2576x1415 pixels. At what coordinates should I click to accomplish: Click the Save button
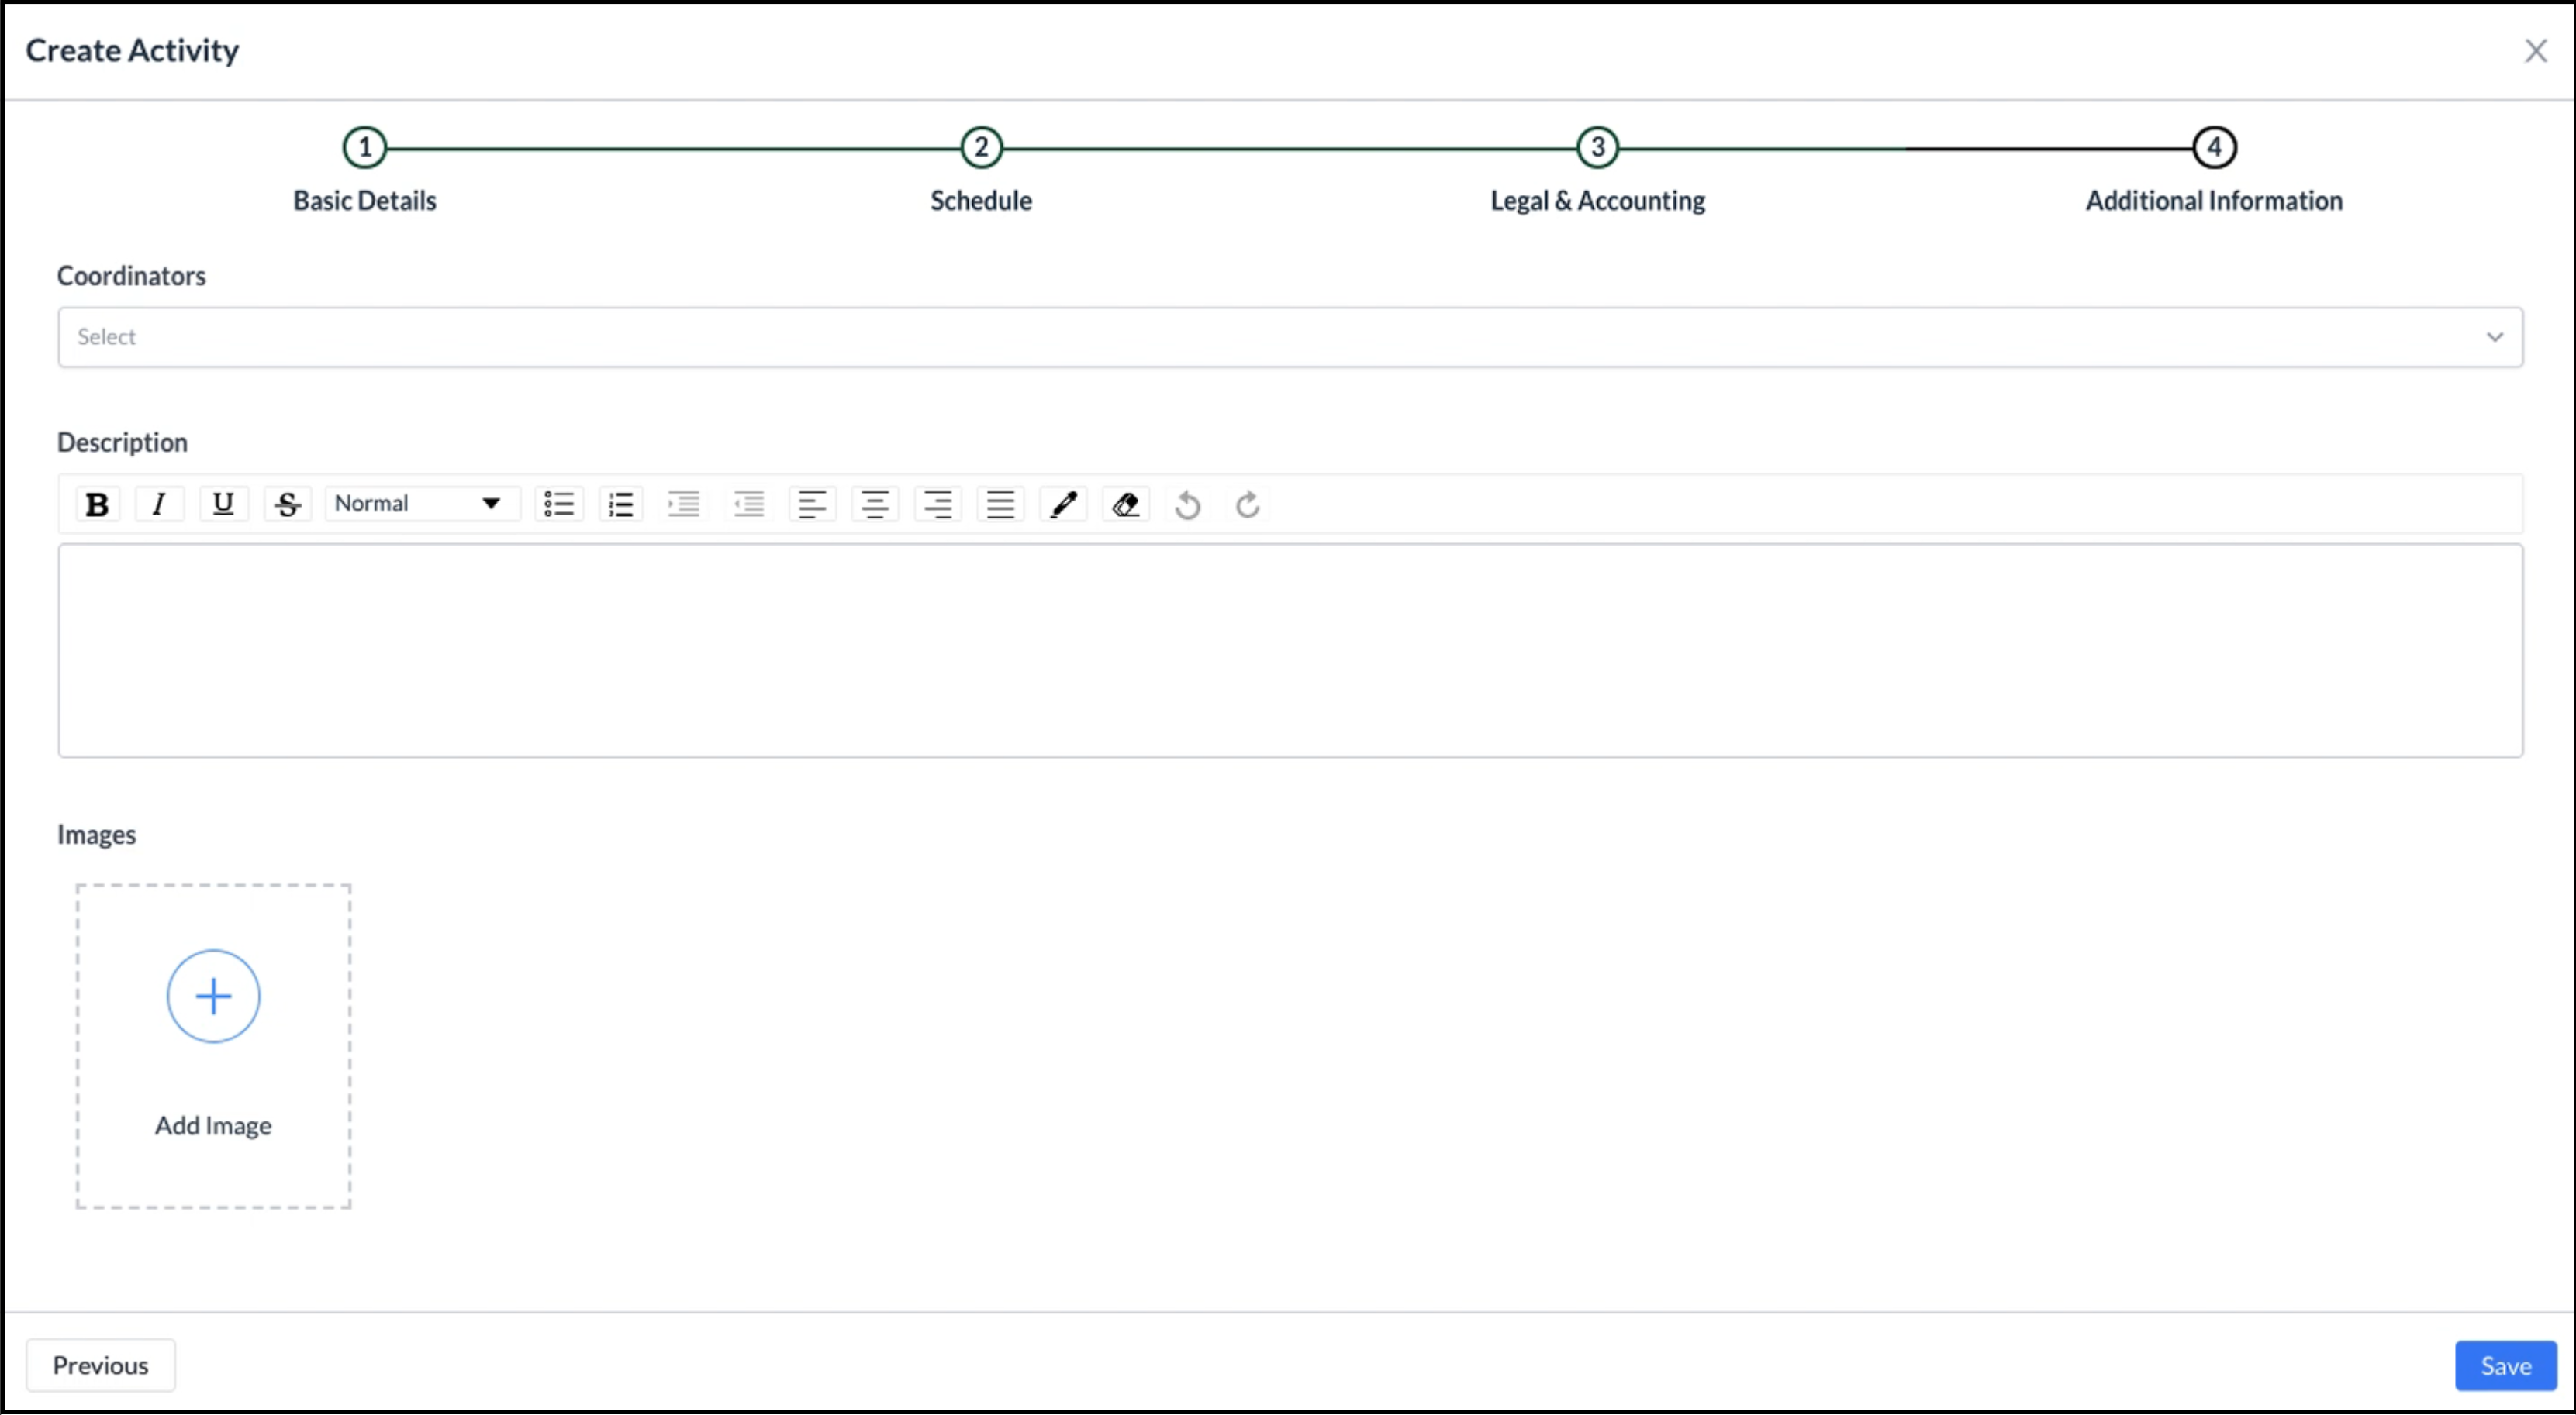click(2505, 1365)
